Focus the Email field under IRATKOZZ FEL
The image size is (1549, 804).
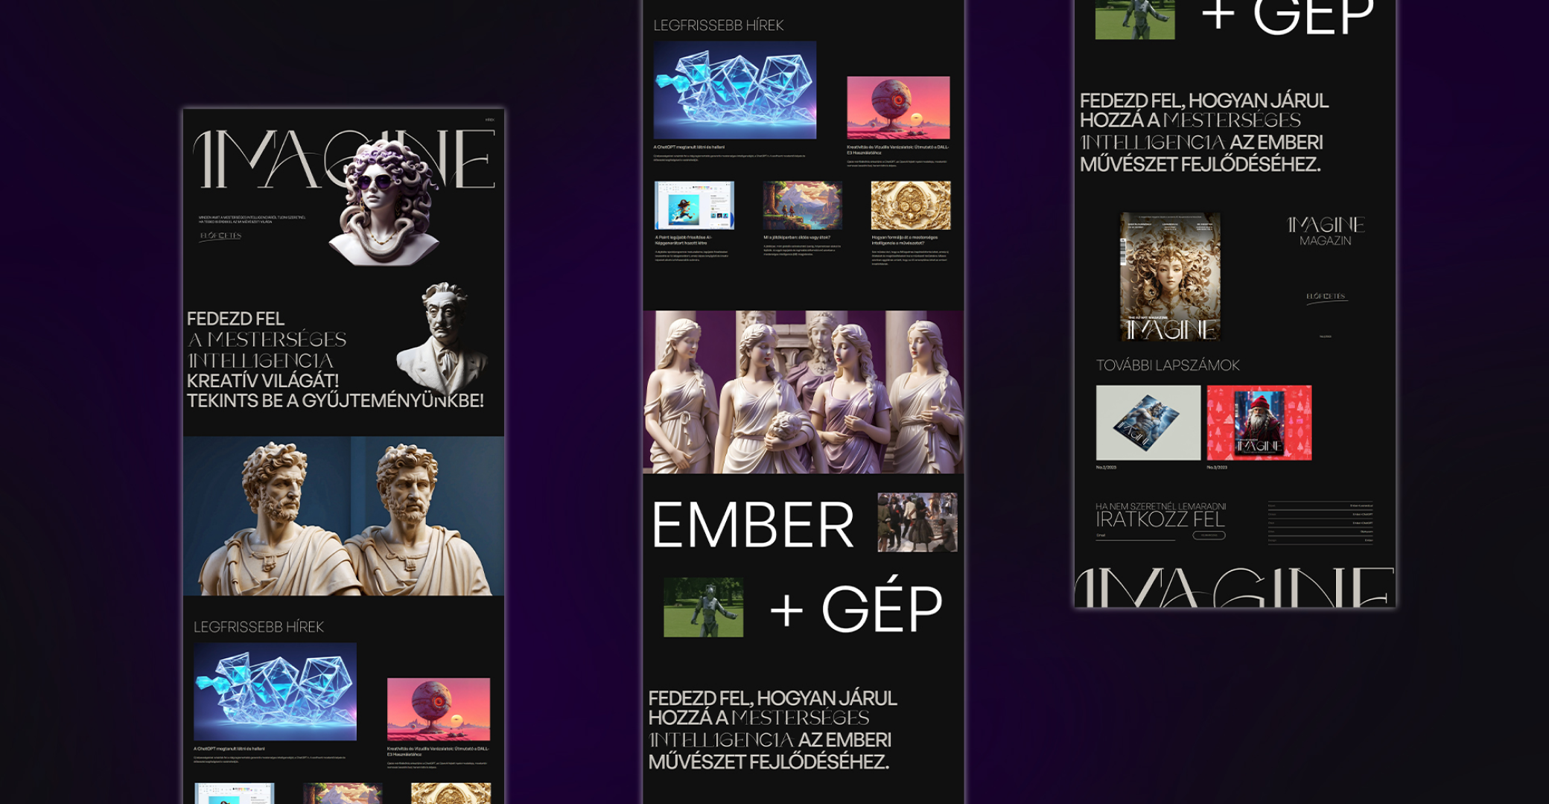click(1135, 536)
